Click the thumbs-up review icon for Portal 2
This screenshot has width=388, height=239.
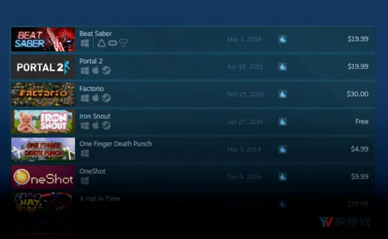[283, 67]
